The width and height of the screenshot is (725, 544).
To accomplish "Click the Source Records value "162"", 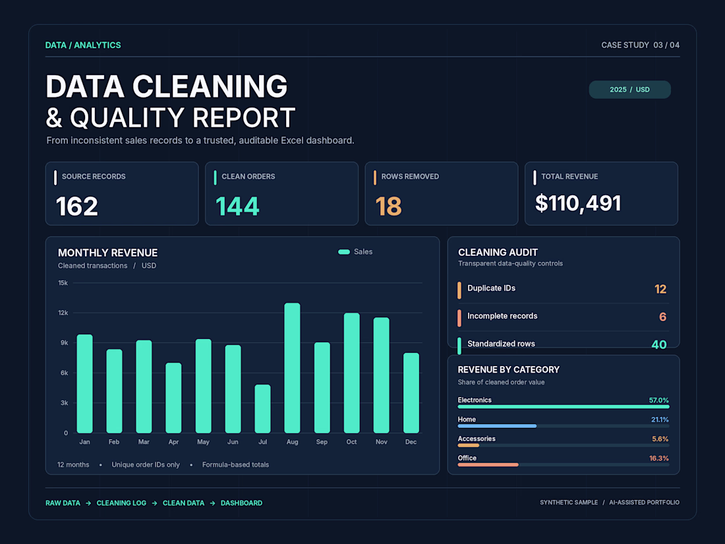I will coord(76,206).
